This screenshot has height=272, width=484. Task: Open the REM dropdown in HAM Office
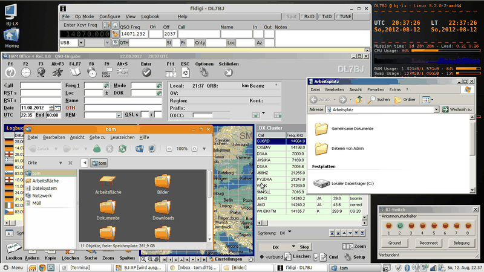click(119, 115)
